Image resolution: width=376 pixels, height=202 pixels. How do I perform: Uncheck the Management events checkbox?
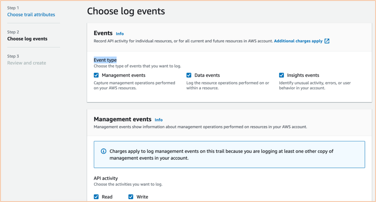tap(96, 75)
